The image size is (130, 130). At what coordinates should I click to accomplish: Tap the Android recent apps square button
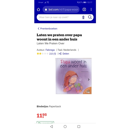pos(79,127)
